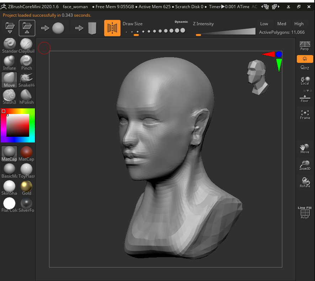Set mesh resolution to Low

pyautogui.click(x=264, y=24)
